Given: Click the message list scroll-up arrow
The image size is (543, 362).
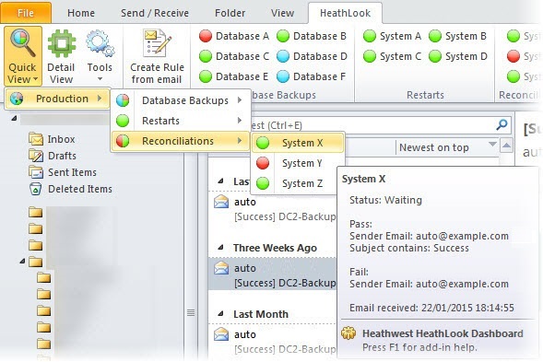Looking at the screenshot, I should 506,146.
